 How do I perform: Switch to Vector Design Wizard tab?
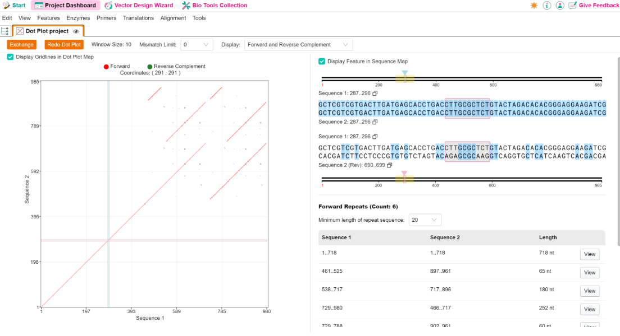pos(139,6)
